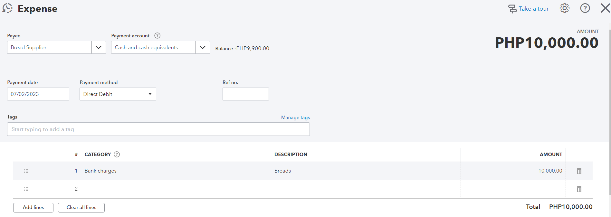
Task: Click the drag handle for line 2
Action: [26, 189]
